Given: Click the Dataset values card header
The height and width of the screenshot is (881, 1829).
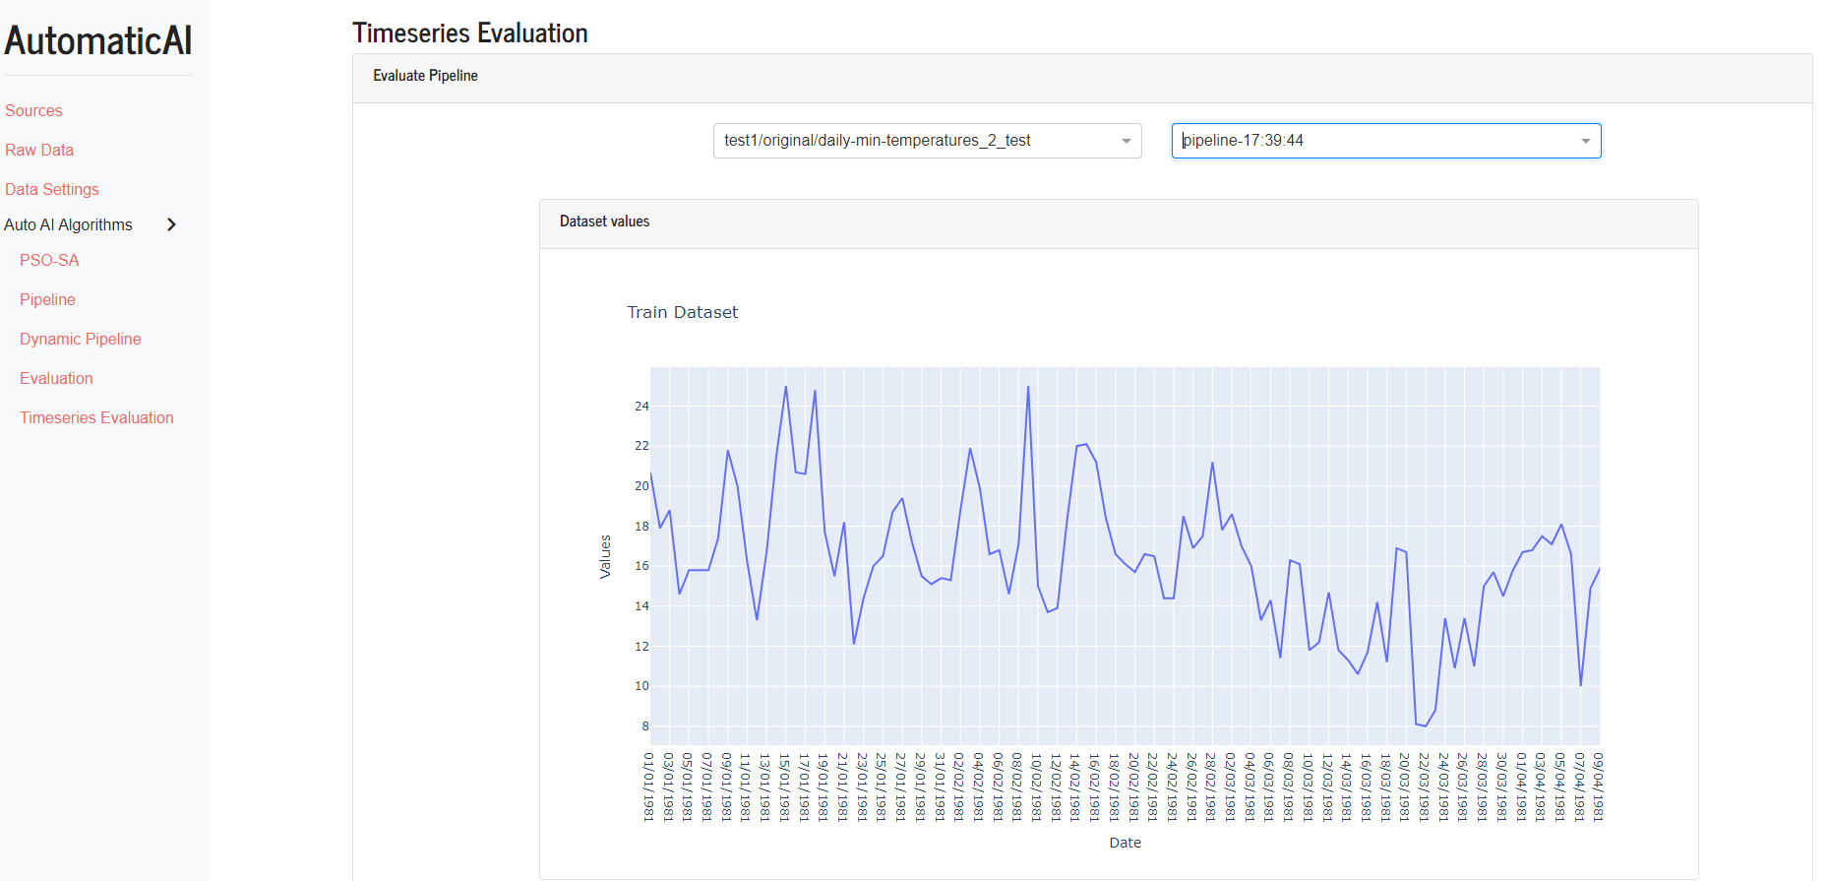Looking at the screenshot, I should 1119,223.
